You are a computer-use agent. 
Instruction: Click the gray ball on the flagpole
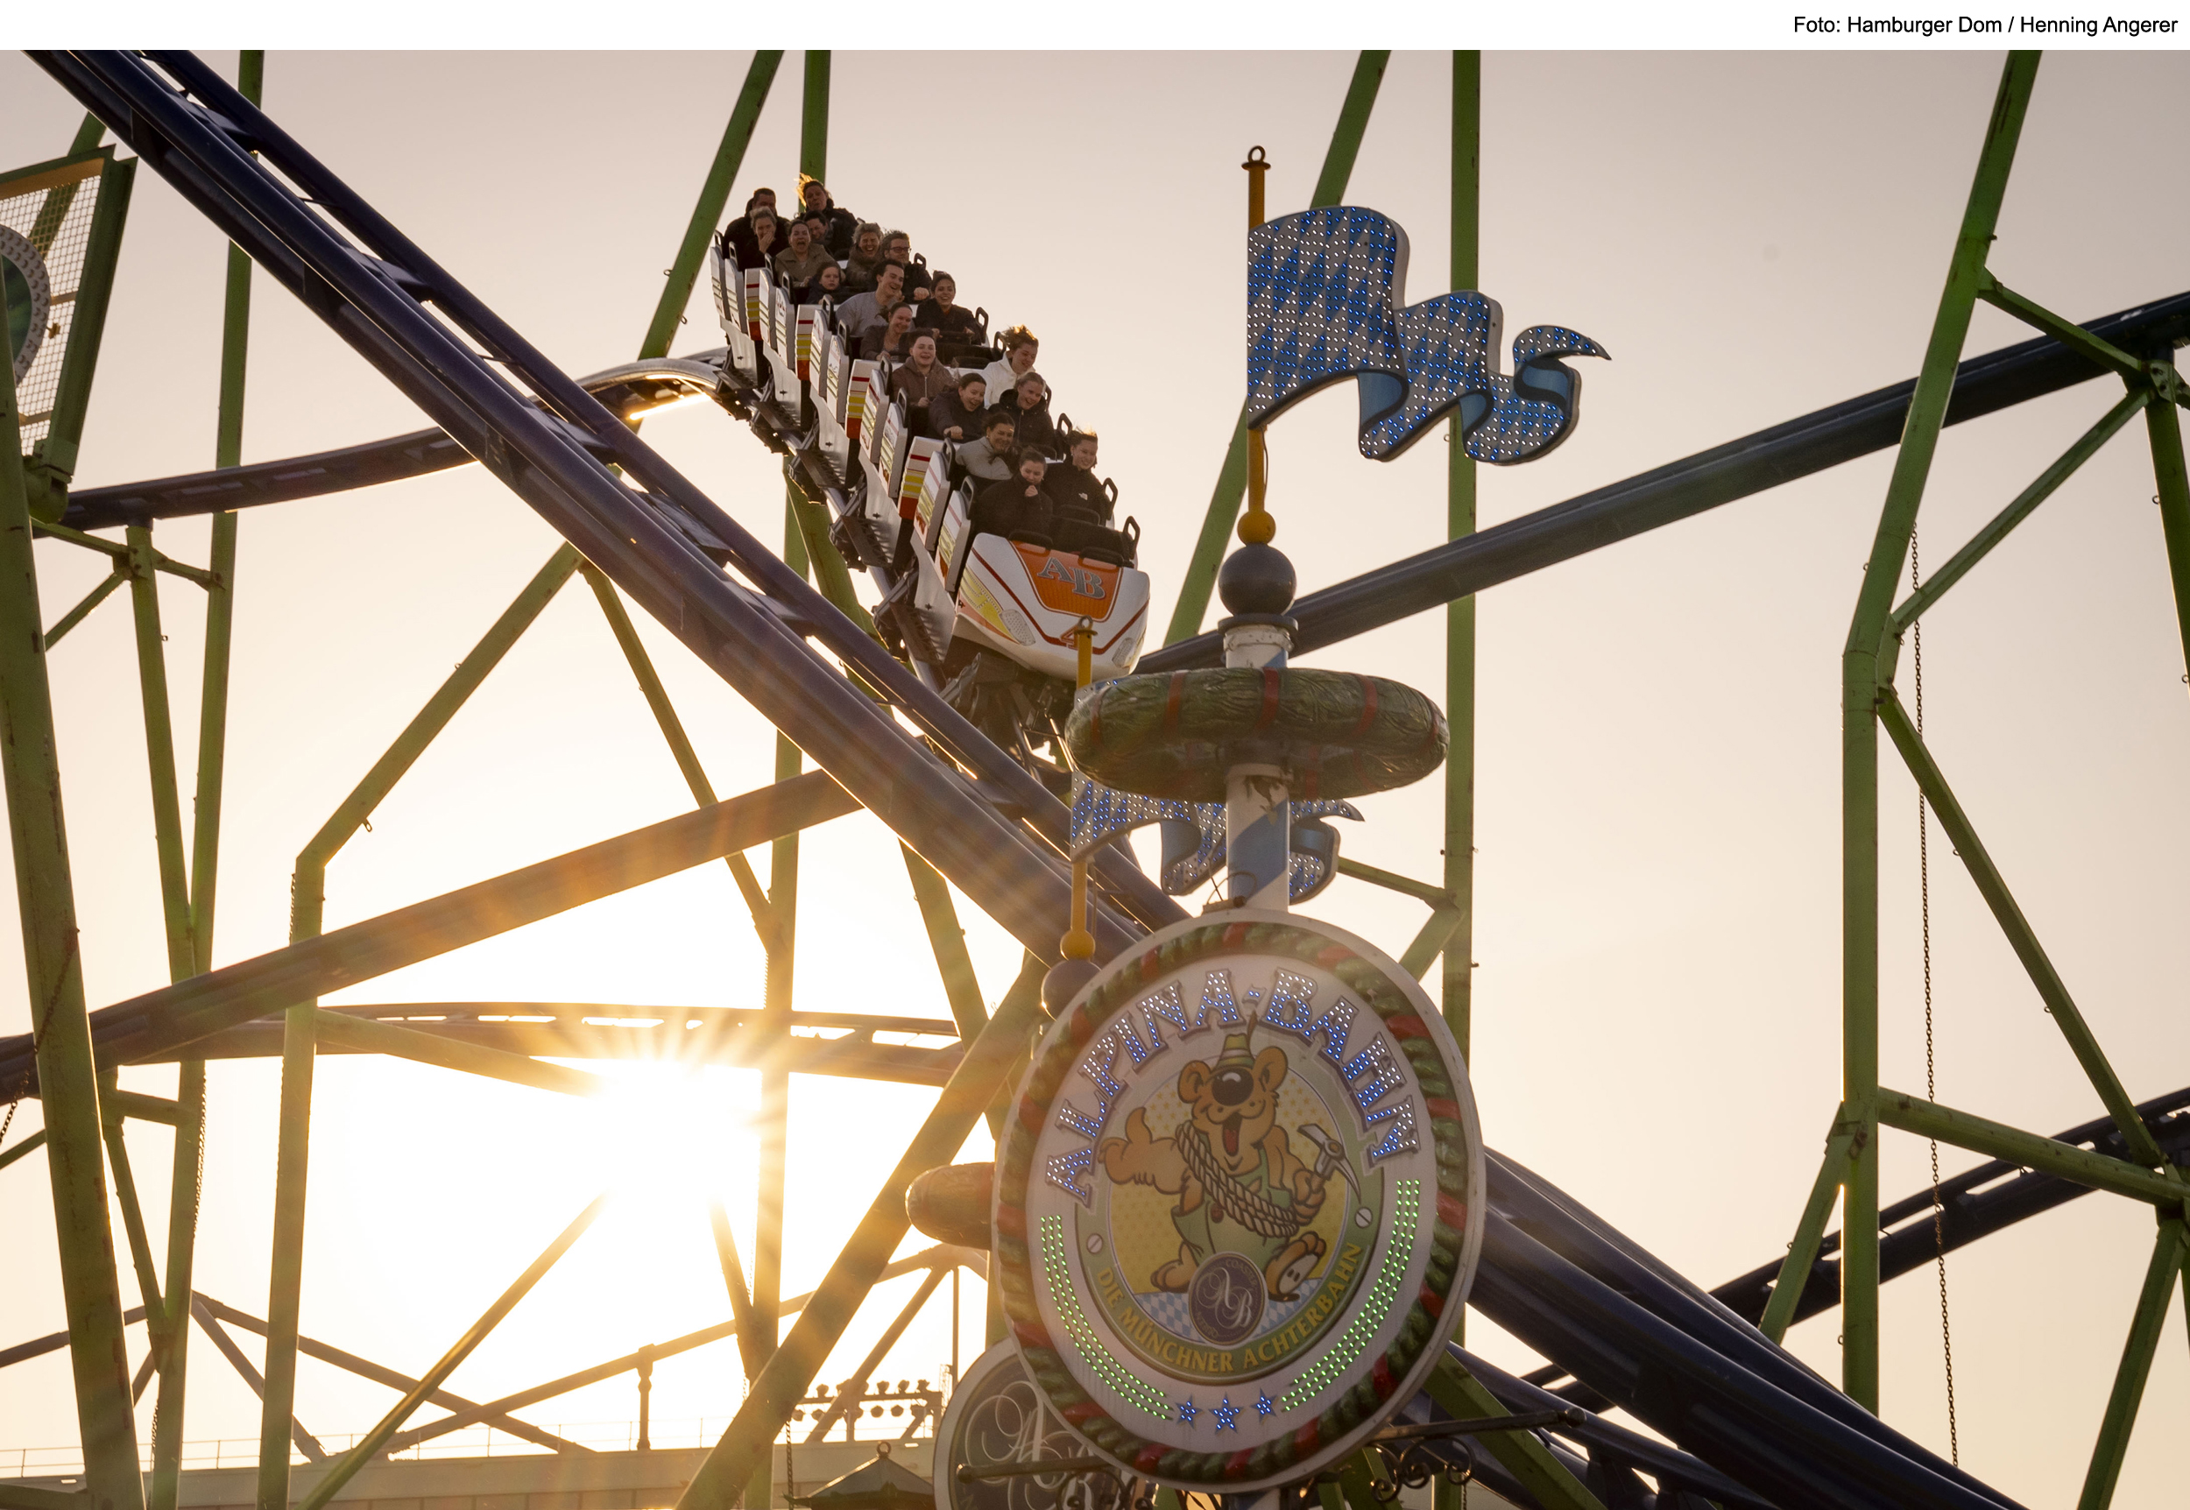[x=1255, y=579]
